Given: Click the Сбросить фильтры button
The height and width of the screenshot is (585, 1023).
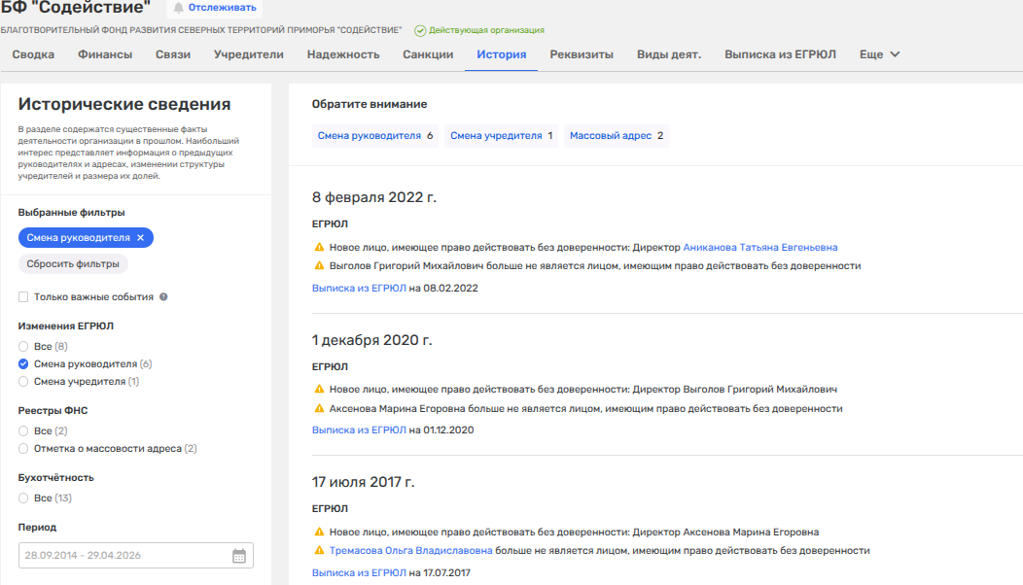Looking at the screenshot, I should 73,264.
